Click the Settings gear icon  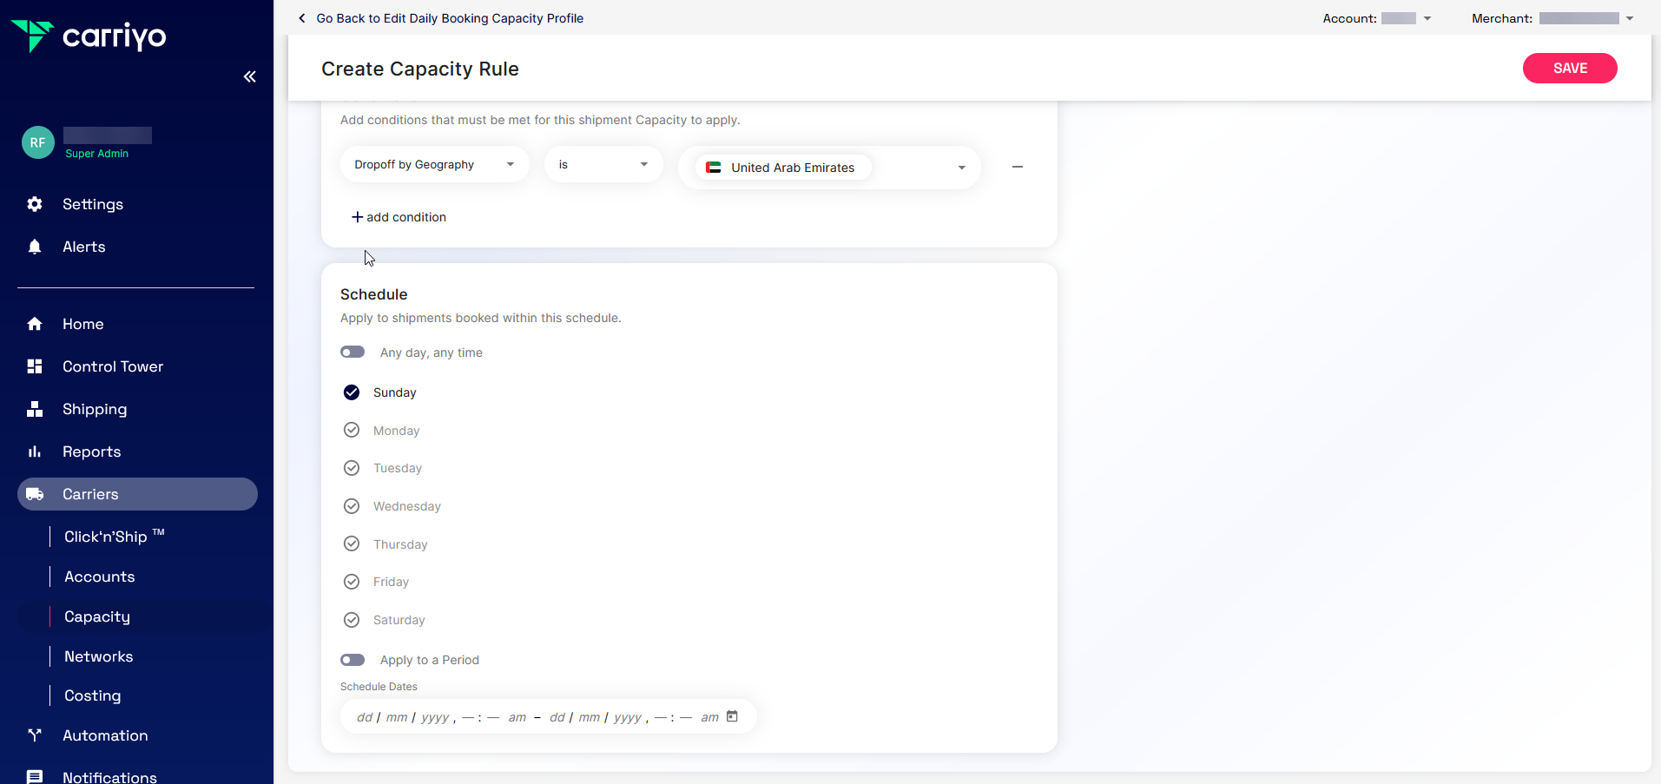[35, 204]
